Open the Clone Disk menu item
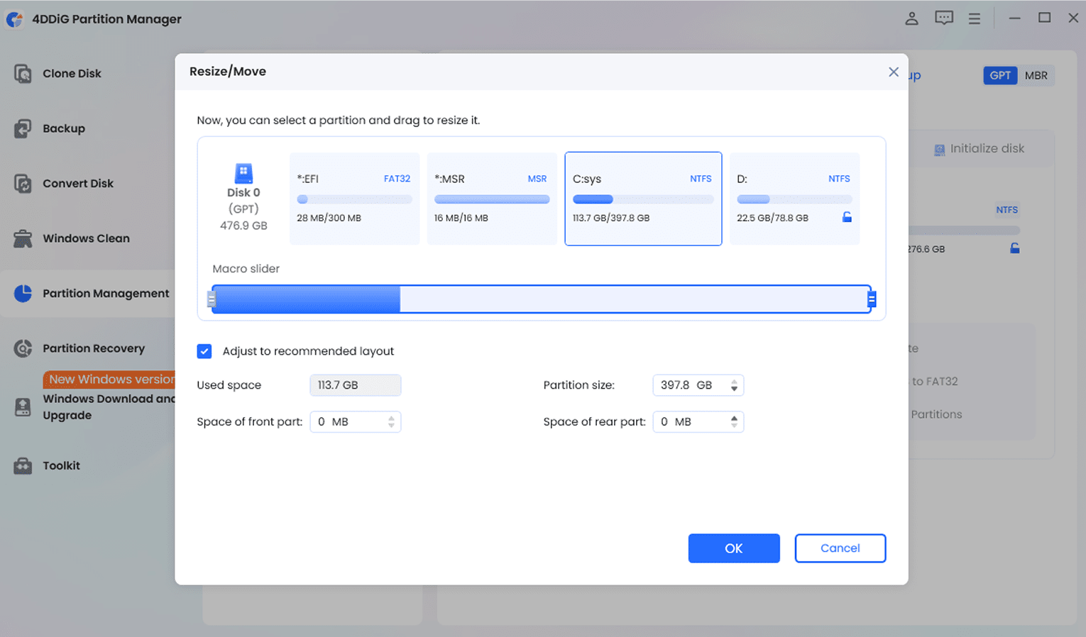Viewport: 1086px width, 637px height. pos(72,73)
